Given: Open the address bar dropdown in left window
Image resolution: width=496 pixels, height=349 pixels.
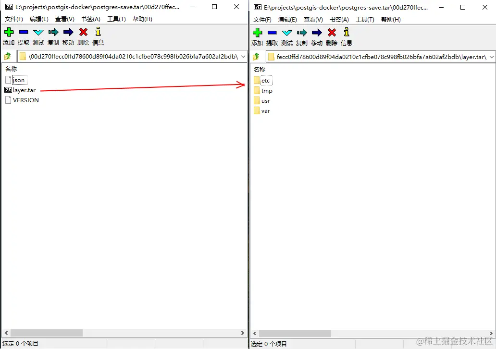Looking at the screenshot, I should [x=243, y=56].
